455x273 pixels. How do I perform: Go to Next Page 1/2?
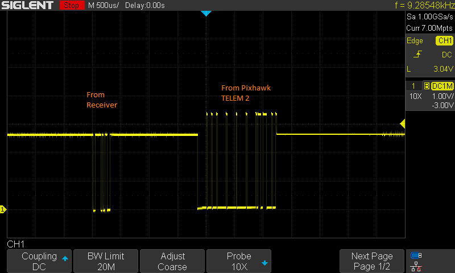click(372, 261)
